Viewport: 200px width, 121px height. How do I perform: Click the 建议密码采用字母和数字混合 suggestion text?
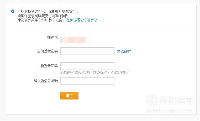click(x=41, y=20)
